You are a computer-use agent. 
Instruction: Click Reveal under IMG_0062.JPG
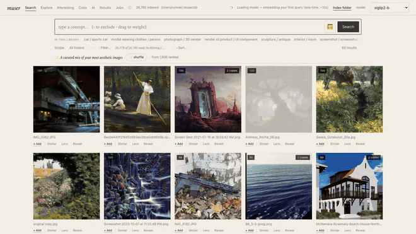78,144
